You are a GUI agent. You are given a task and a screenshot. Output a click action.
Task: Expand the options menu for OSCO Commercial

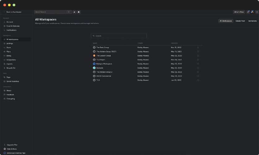(198, 76)
